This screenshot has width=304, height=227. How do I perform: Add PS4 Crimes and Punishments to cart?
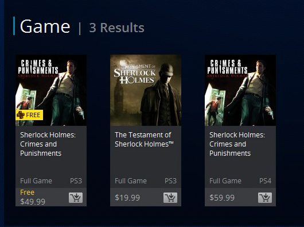(x=265, y=198)
